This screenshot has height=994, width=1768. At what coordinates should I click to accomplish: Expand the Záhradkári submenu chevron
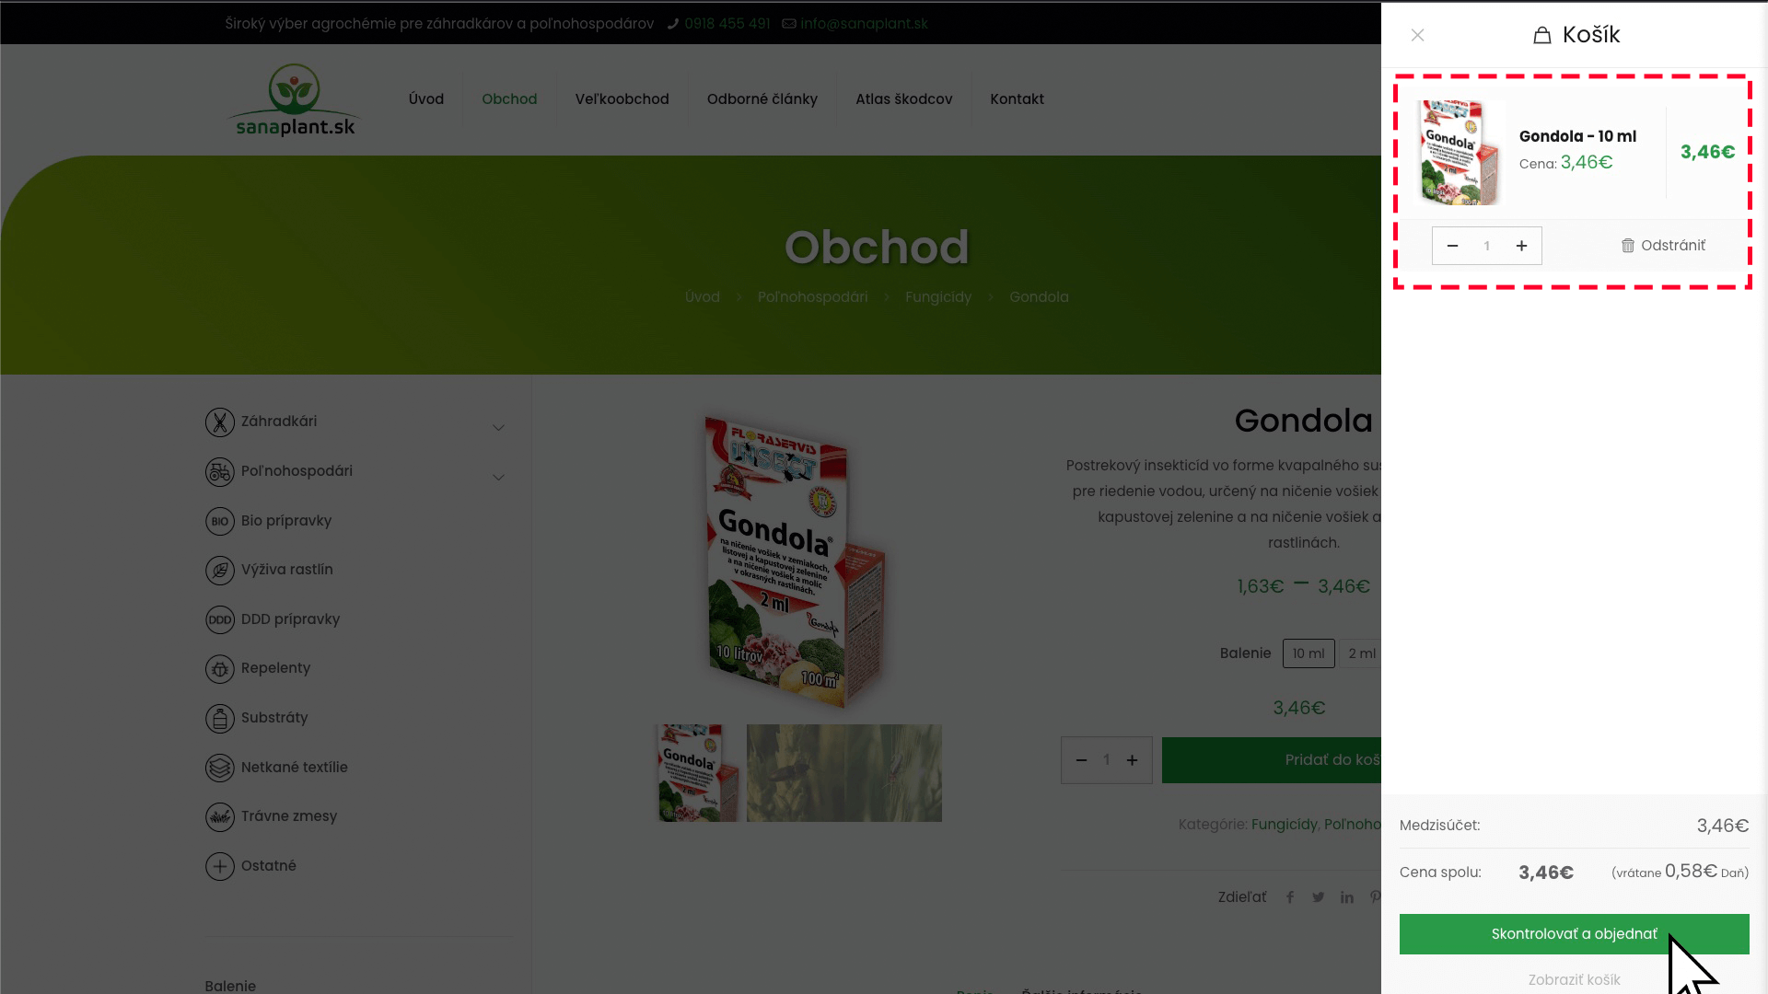pyautogui.click(x=498, y=428)
